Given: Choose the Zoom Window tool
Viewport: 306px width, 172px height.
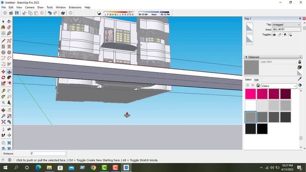Looking at the screenshot, I should pyautogui.click(x=9, y=116).
